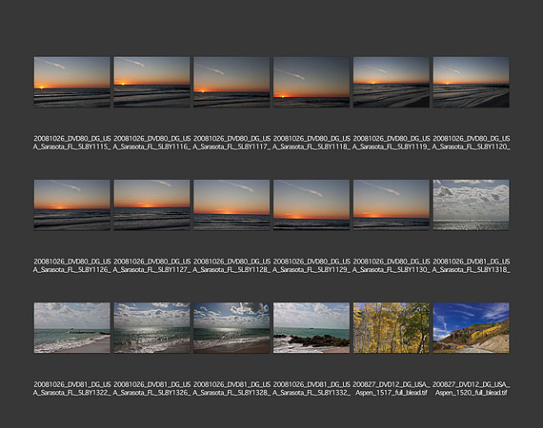Click filename Aspen_1520_full_bleed.tif
This screenshot has height=428, width=543.
(x=471, y=389)
